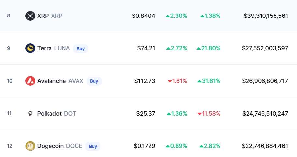The height and width of the screenshot is (157, 297).
Task: Open the XRP coin name link
Action: [x=43, y=16]
